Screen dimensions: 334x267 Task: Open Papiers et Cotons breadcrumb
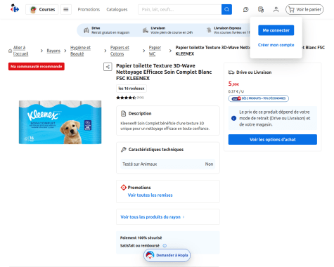click(120, 51)
